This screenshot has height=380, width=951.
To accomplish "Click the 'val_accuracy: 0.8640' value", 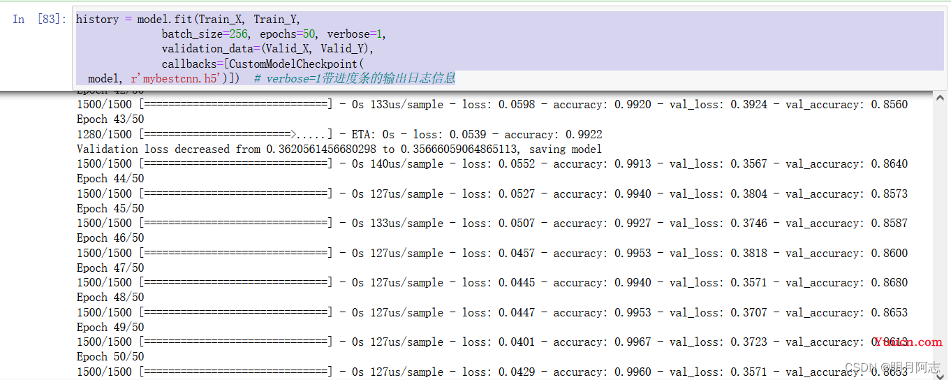I will (x=846, y=164).
